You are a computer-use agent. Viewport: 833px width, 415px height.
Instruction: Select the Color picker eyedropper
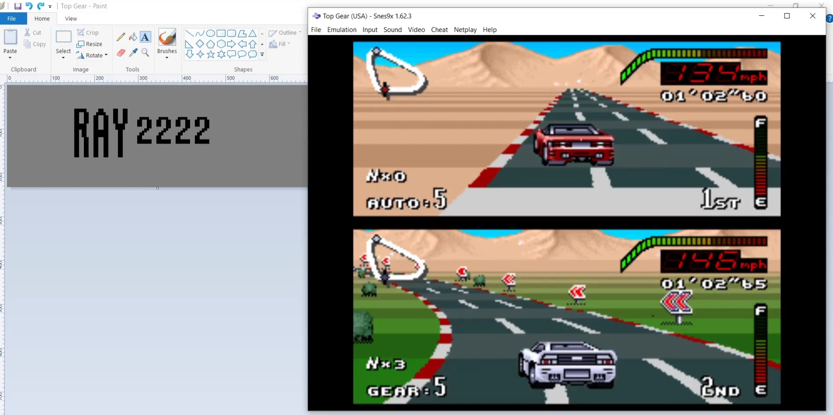point(133,53)
